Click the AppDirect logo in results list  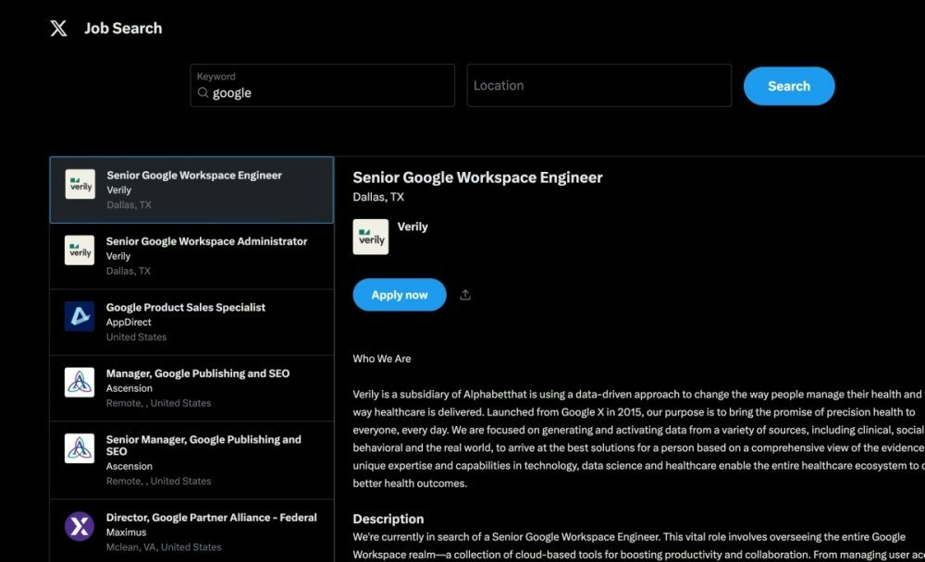coord(80,316)
